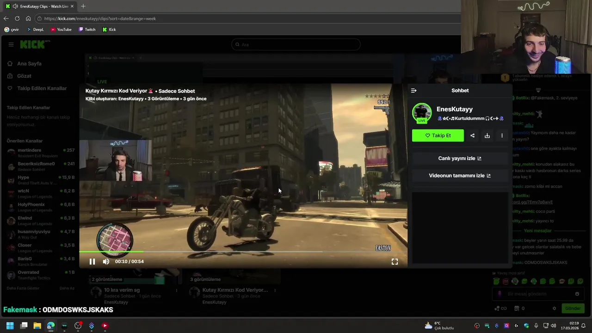
Task: Open Videonun tamamını izle link
Action: (x=460, y=176)
